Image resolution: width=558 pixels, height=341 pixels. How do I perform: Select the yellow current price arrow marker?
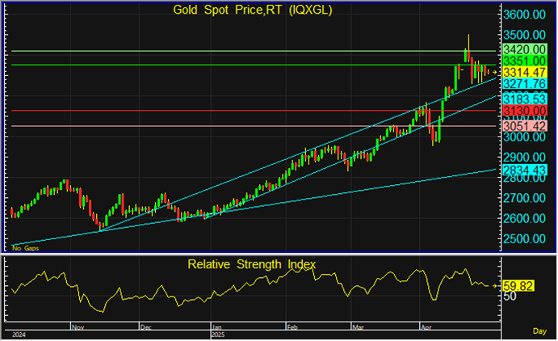[496, 72]
